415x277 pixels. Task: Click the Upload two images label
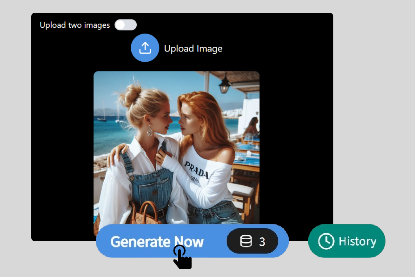click(75, 25)
